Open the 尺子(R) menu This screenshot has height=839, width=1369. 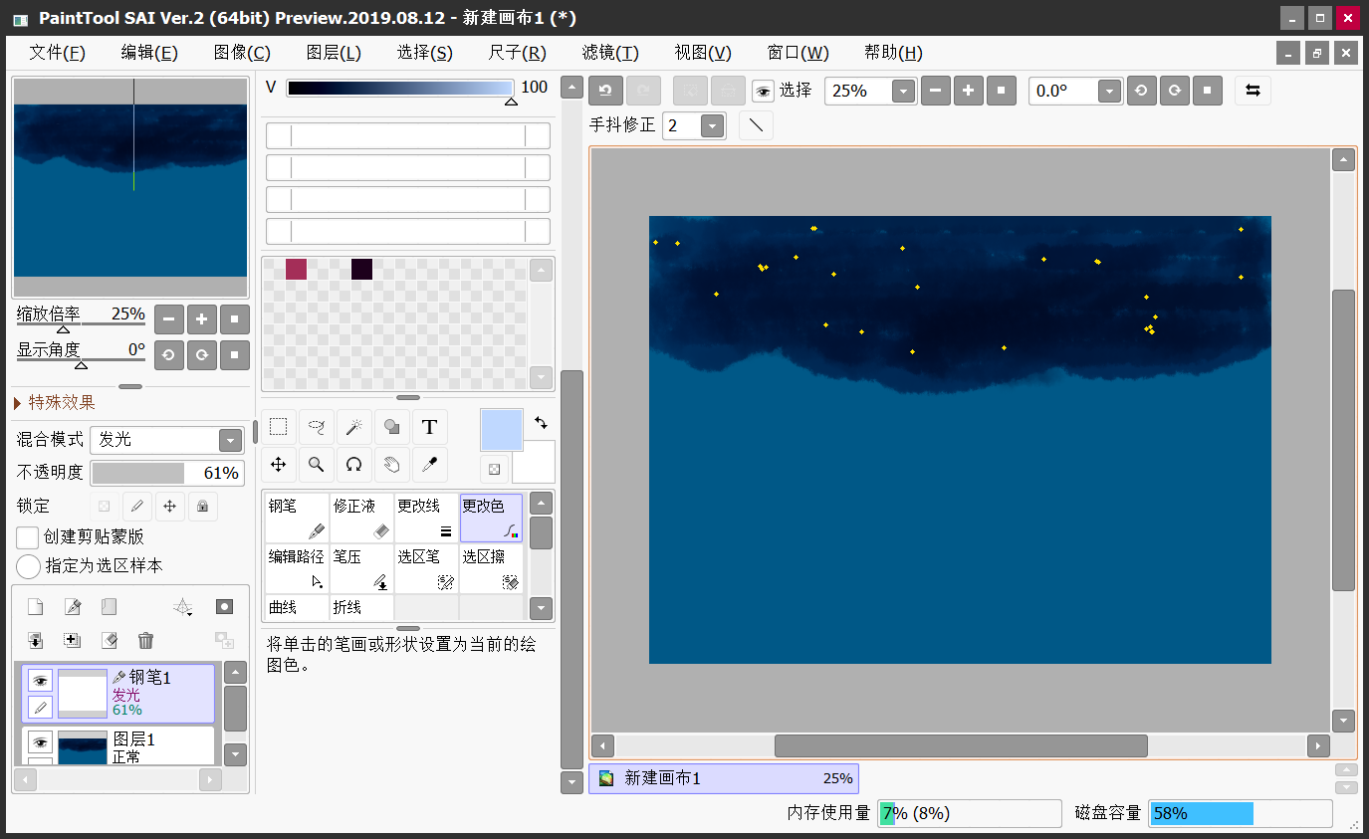tap(518, 53)
